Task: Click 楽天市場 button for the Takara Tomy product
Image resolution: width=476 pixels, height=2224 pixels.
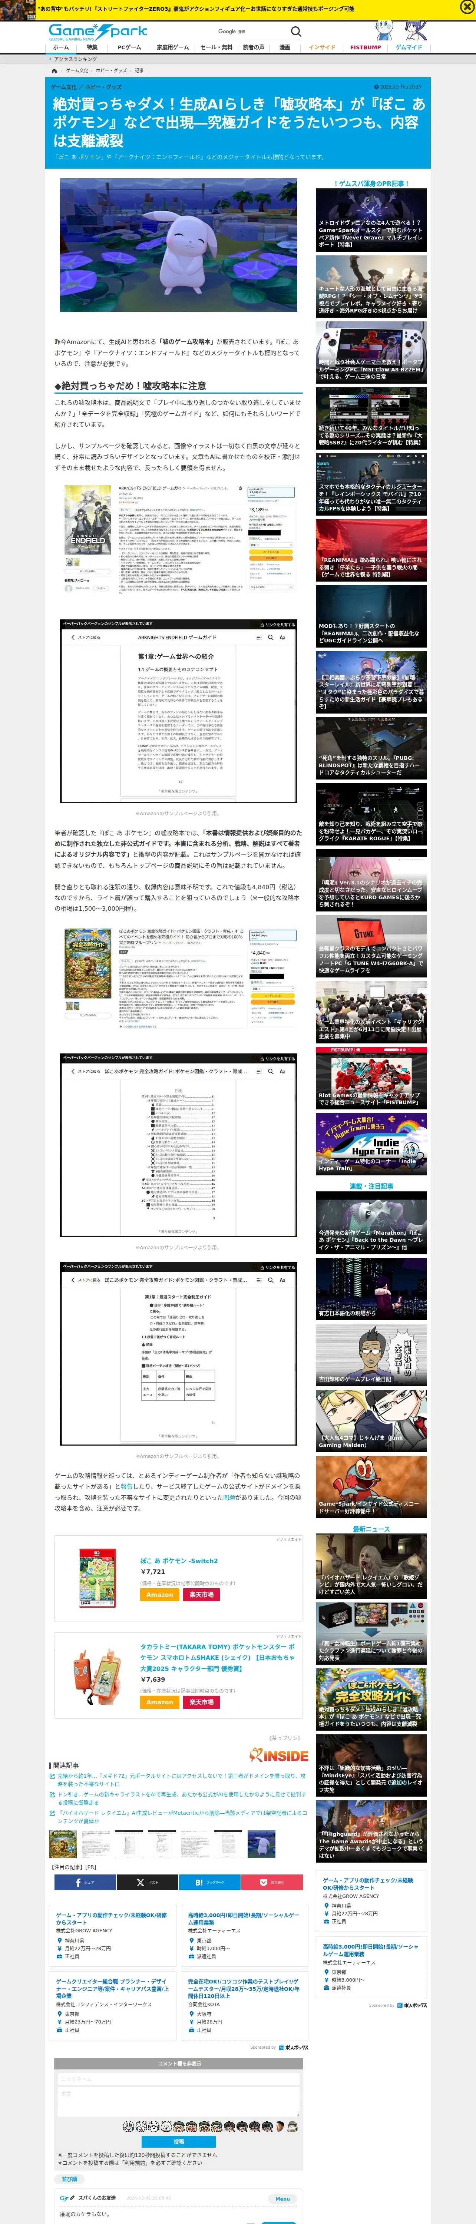Action: (201, 1702)
